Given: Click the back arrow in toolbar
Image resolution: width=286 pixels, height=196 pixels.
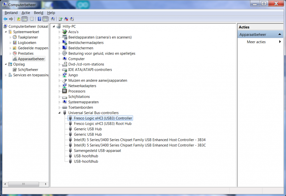Looking at the screenshot, I should (5, 19).
